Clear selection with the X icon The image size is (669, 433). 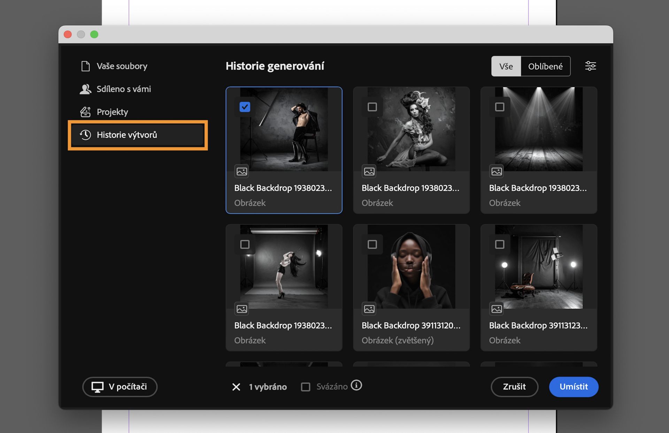click(x=236, y=387)
